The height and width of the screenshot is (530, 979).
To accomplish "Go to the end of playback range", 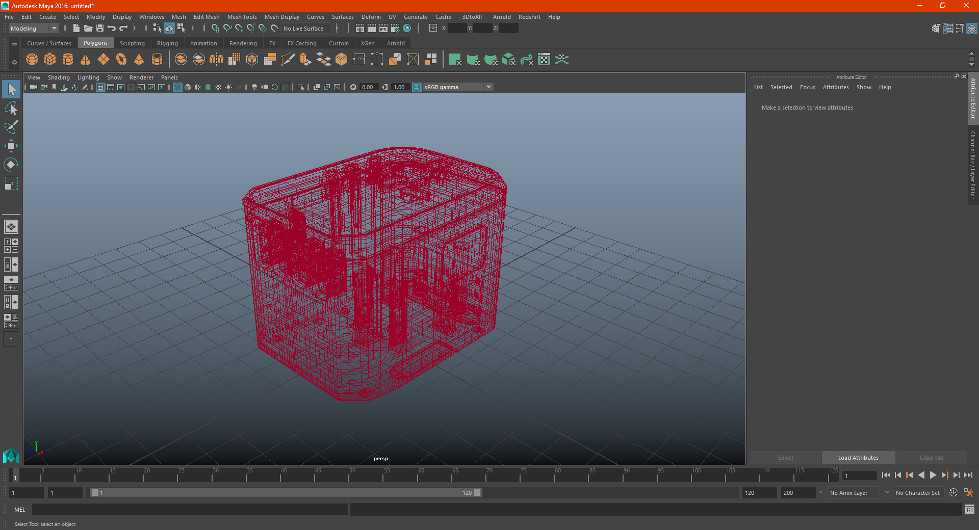I will [968, 475].
